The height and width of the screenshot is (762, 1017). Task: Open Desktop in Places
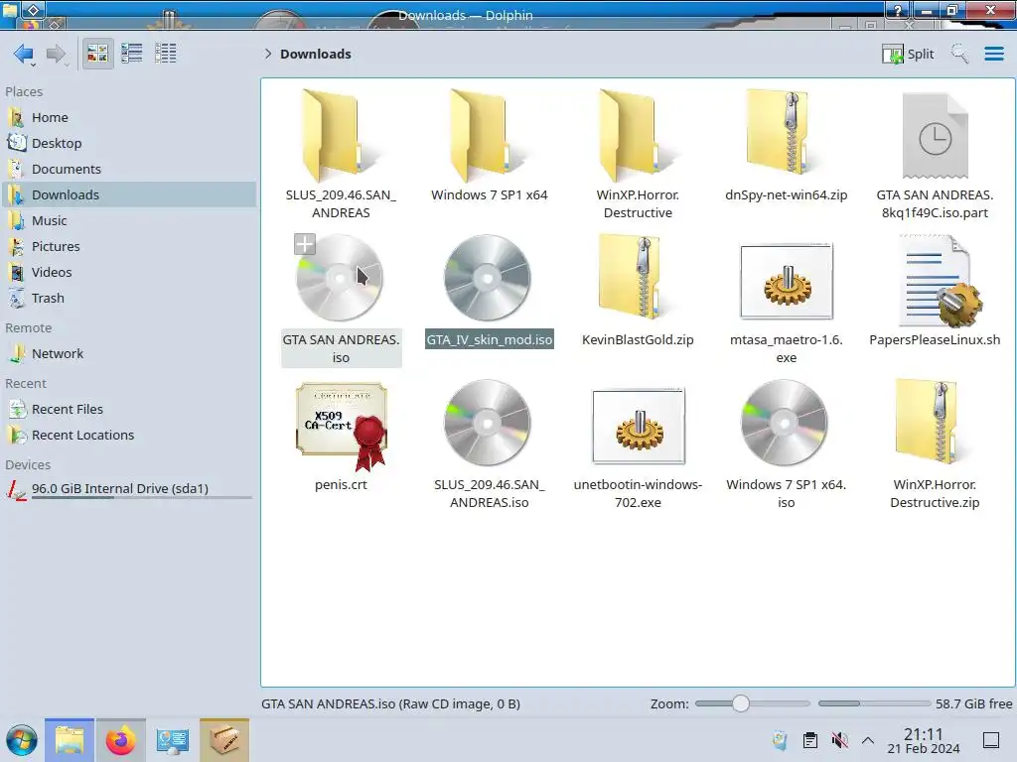(x=128, y=143)
